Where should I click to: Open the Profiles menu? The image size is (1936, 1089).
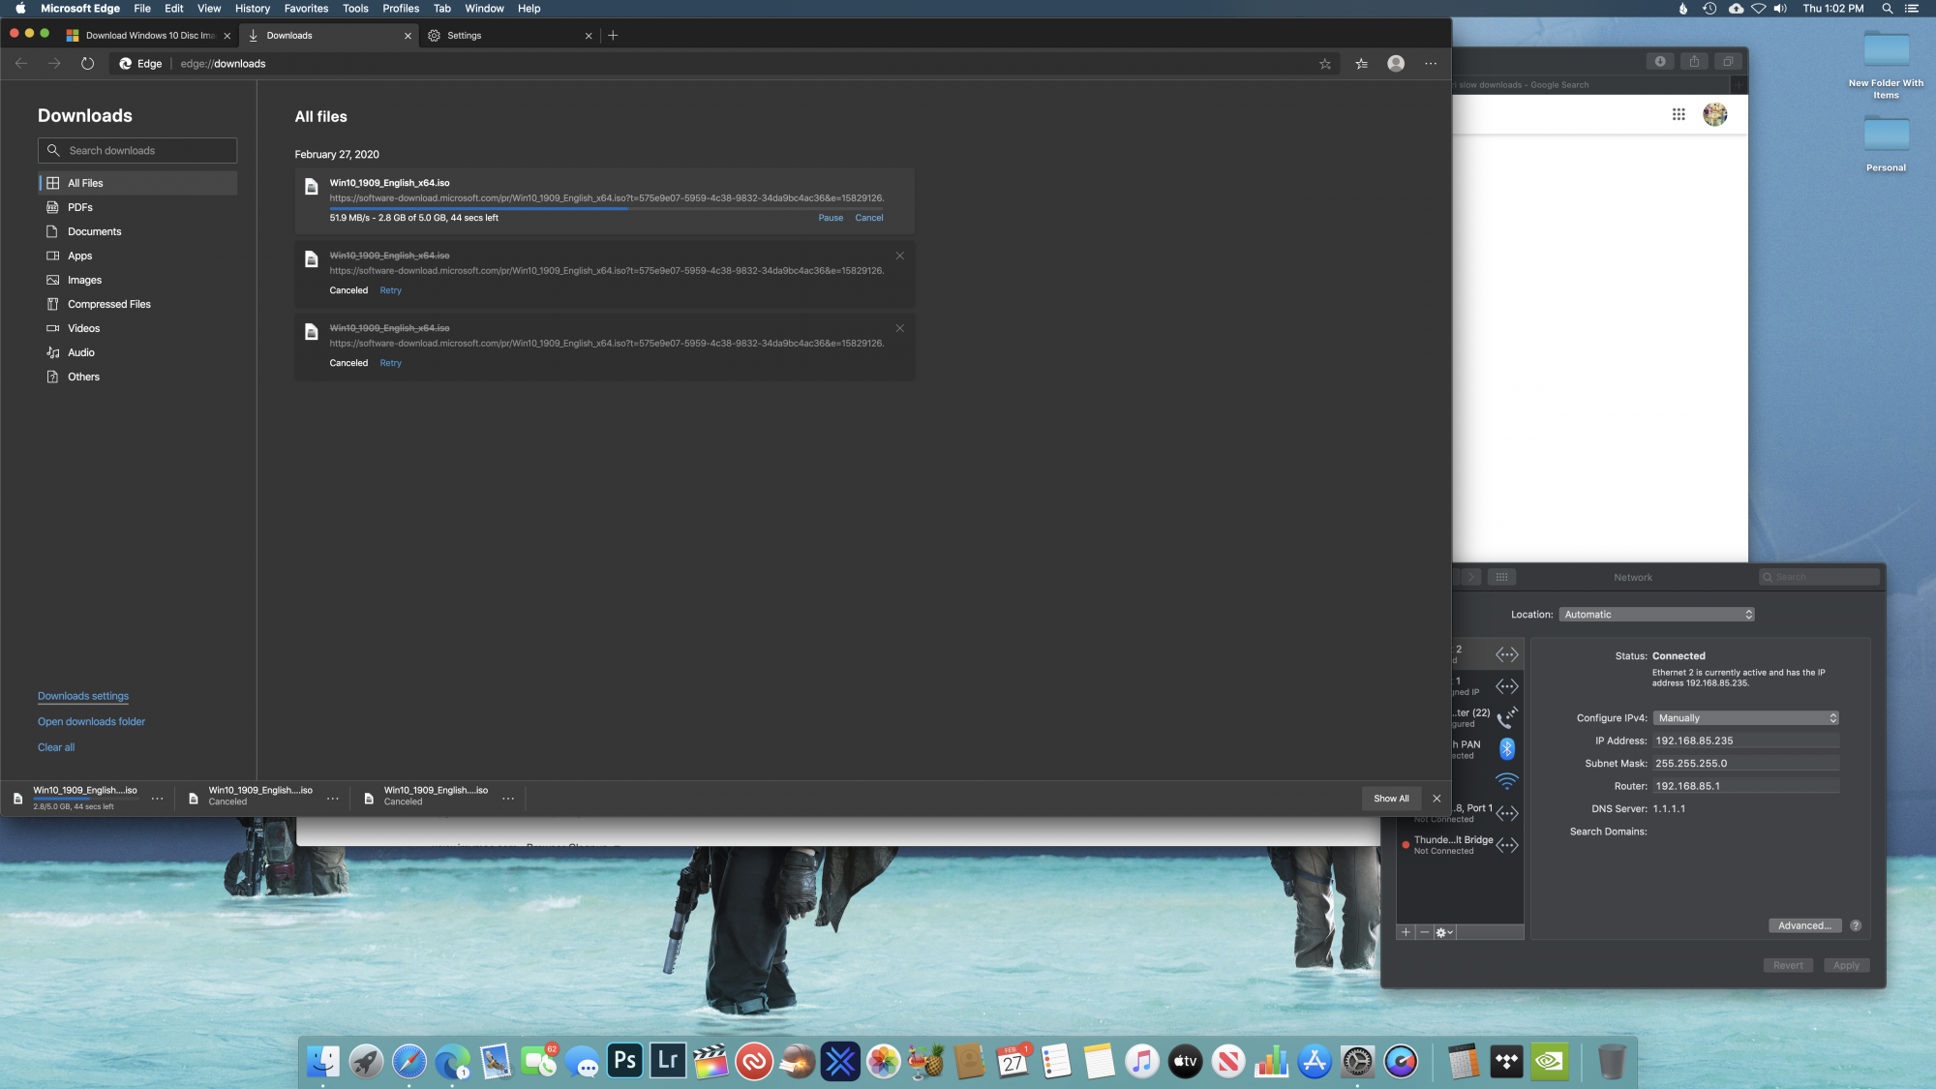[x=401, y=9]
